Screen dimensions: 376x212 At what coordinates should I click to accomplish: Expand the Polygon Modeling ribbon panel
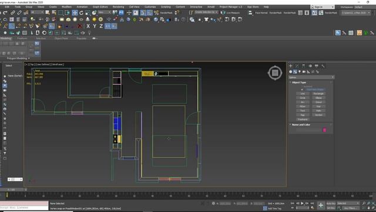point(18,58)
